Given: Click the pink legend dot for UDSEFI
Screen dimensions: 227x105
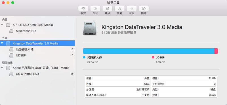Looking at the screenshot, I should 153,57.
